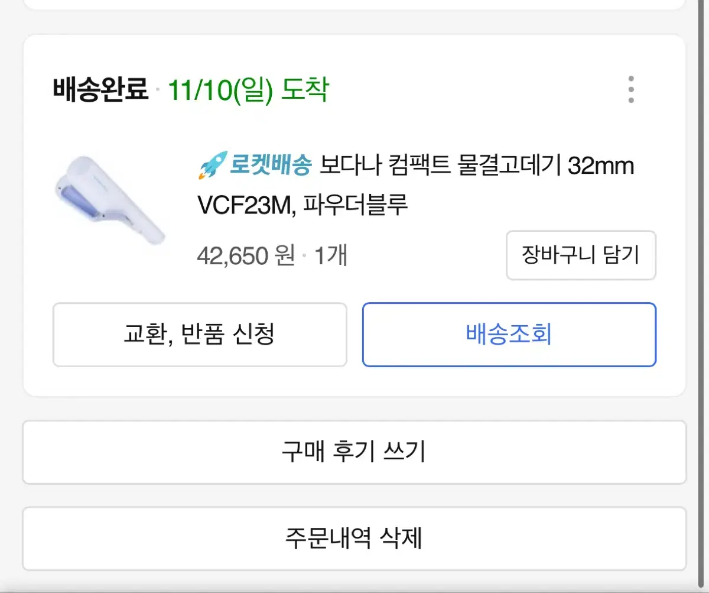
Task: Click the 42,650 원 price text
Action: [x=246, y=256]
